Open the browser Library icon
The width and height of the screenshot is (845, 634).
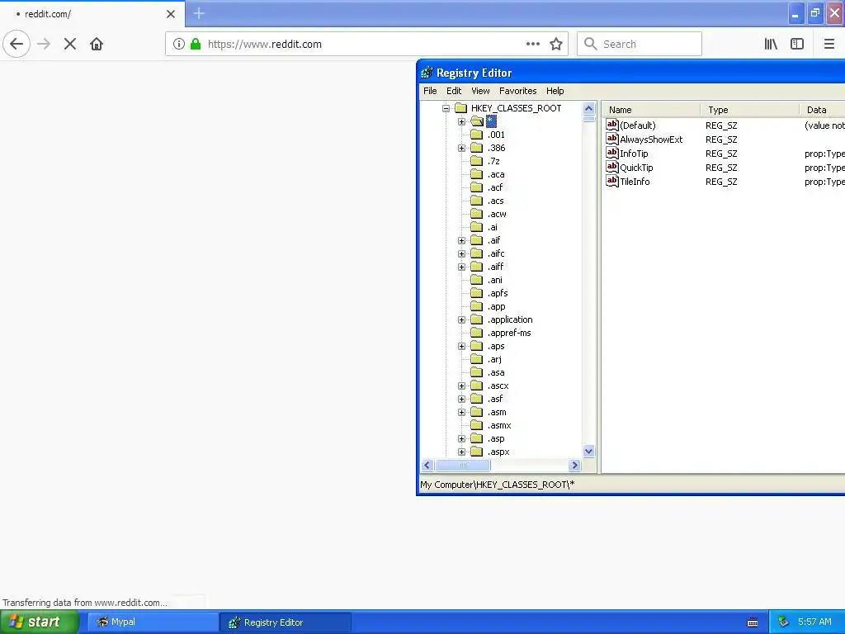click(772, 45)
